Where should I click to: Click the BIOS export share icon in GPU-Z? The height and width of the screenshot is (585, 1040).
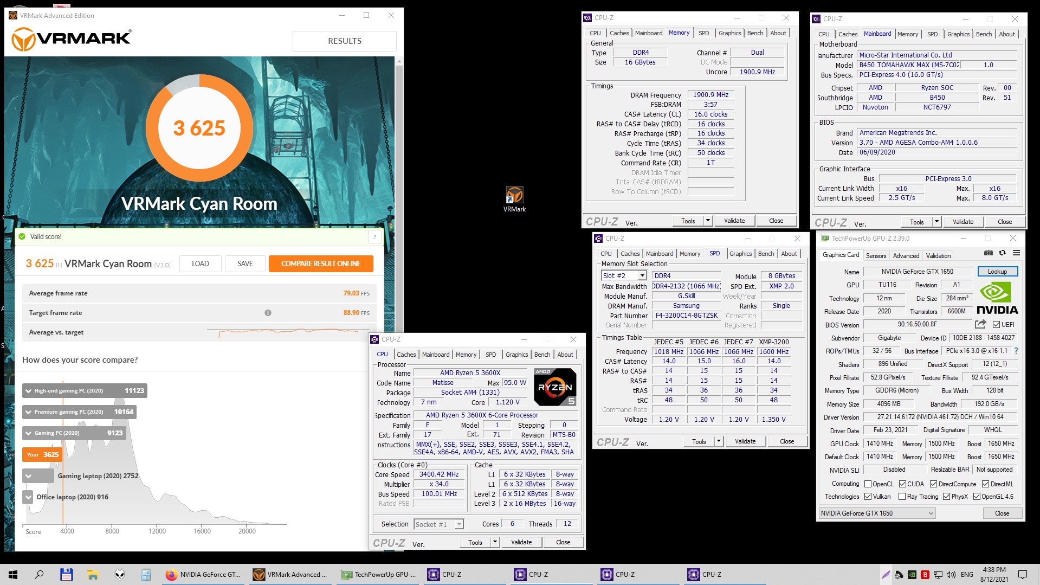coord(980,324)
